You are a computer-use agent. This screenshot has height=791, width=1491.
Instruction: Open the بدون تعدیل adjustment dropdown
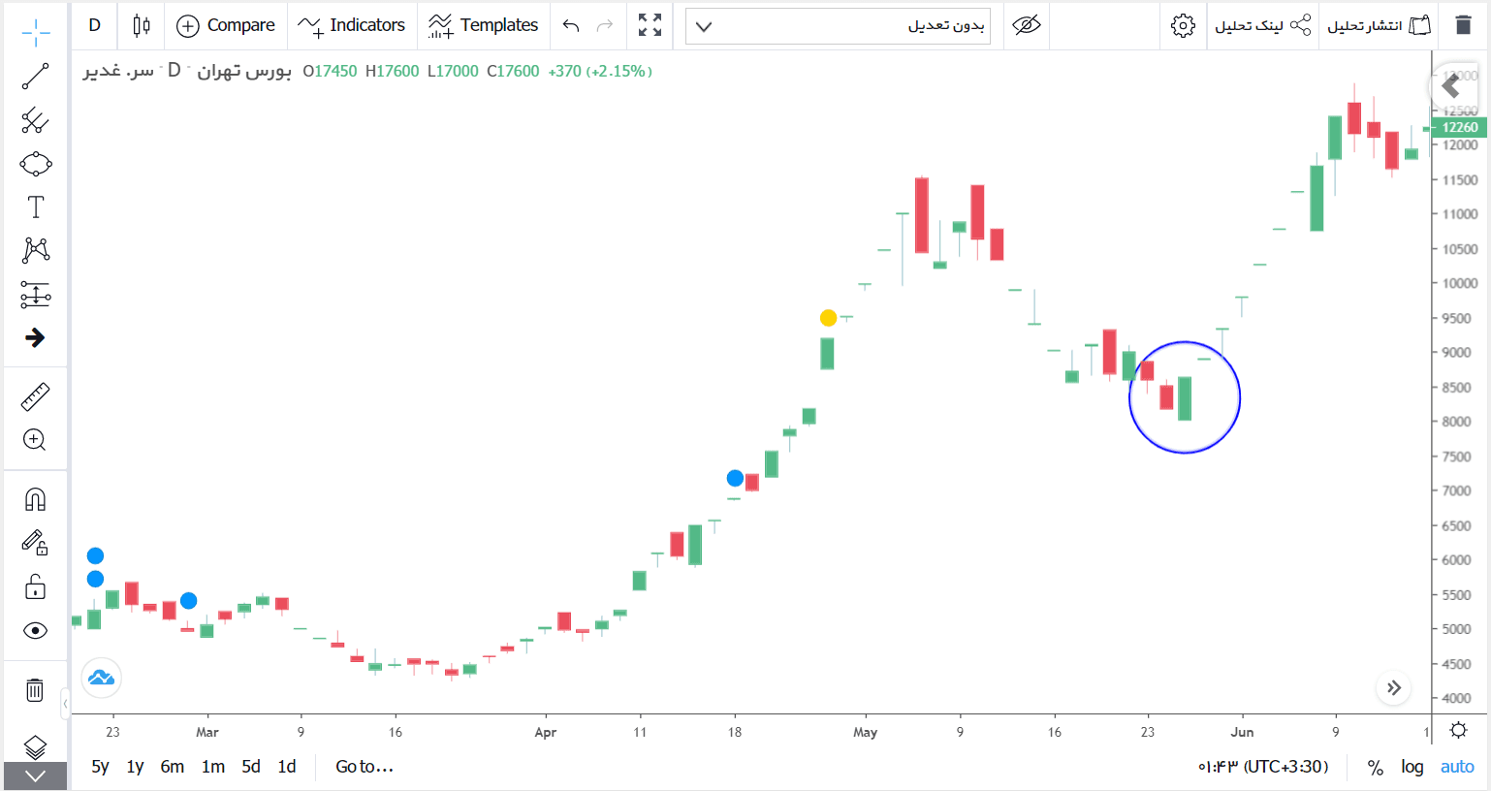[838, 26]
